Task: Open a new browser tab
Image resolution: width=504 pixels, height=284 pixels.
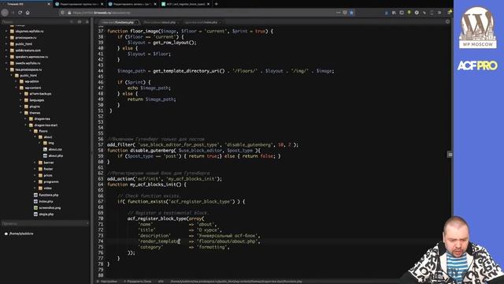Action: pyautogui.click(x=216, y=4)
